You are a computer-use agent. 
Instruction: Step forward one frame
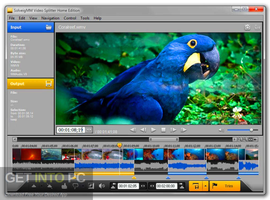coord(173,130)
